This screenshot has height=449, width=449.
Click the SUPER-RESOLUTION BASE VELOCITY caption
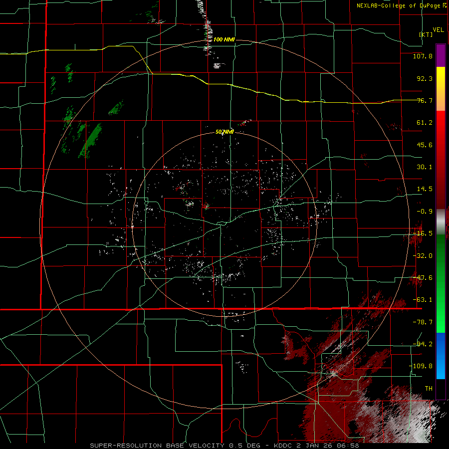[x=157, y=446]
